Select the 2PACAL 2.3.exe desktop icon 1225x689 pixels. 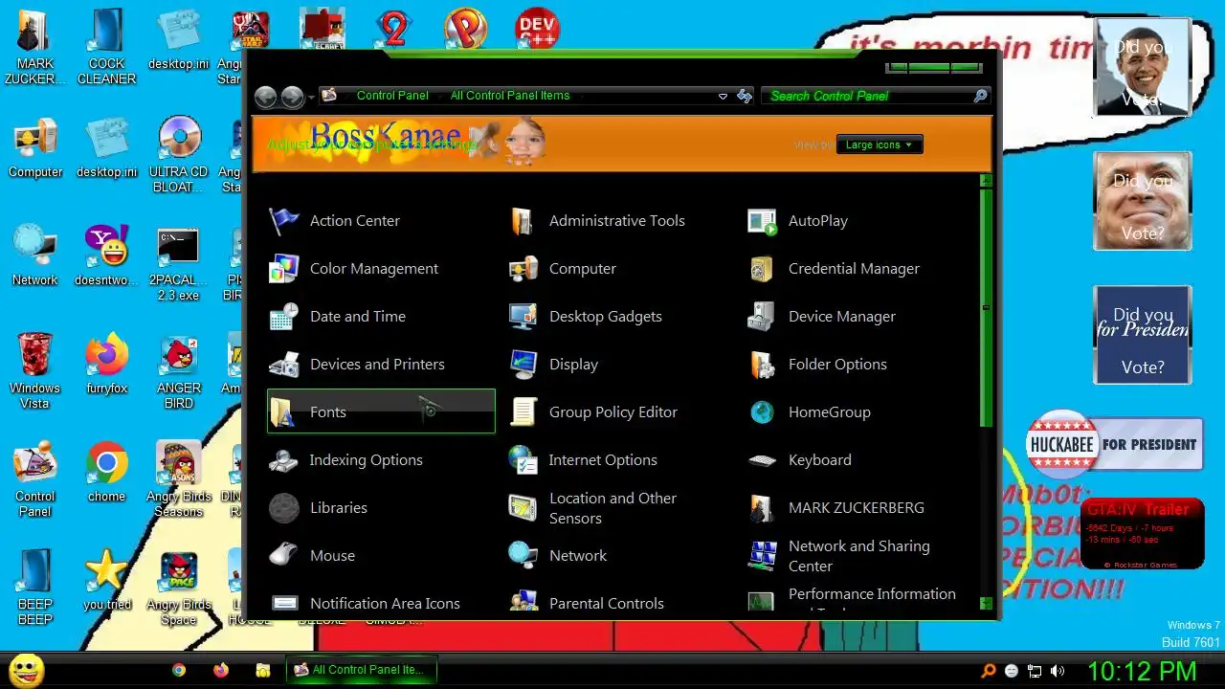click(179, 263)
